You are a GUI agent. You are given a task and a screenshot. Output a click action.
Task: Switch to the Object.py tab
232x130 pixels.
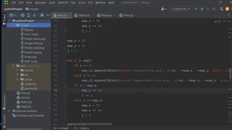(84, 15)
